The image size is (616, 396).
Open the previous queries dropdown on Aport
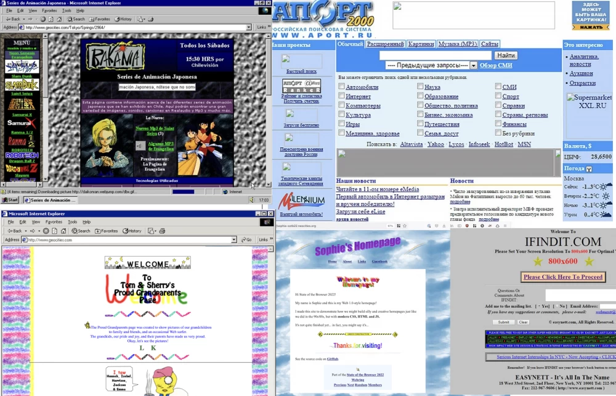point(474,65)
